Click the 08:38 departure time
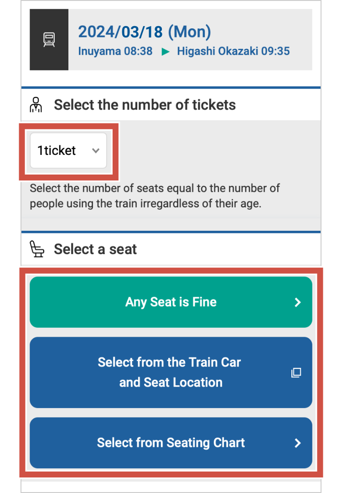 click(138, 51)
